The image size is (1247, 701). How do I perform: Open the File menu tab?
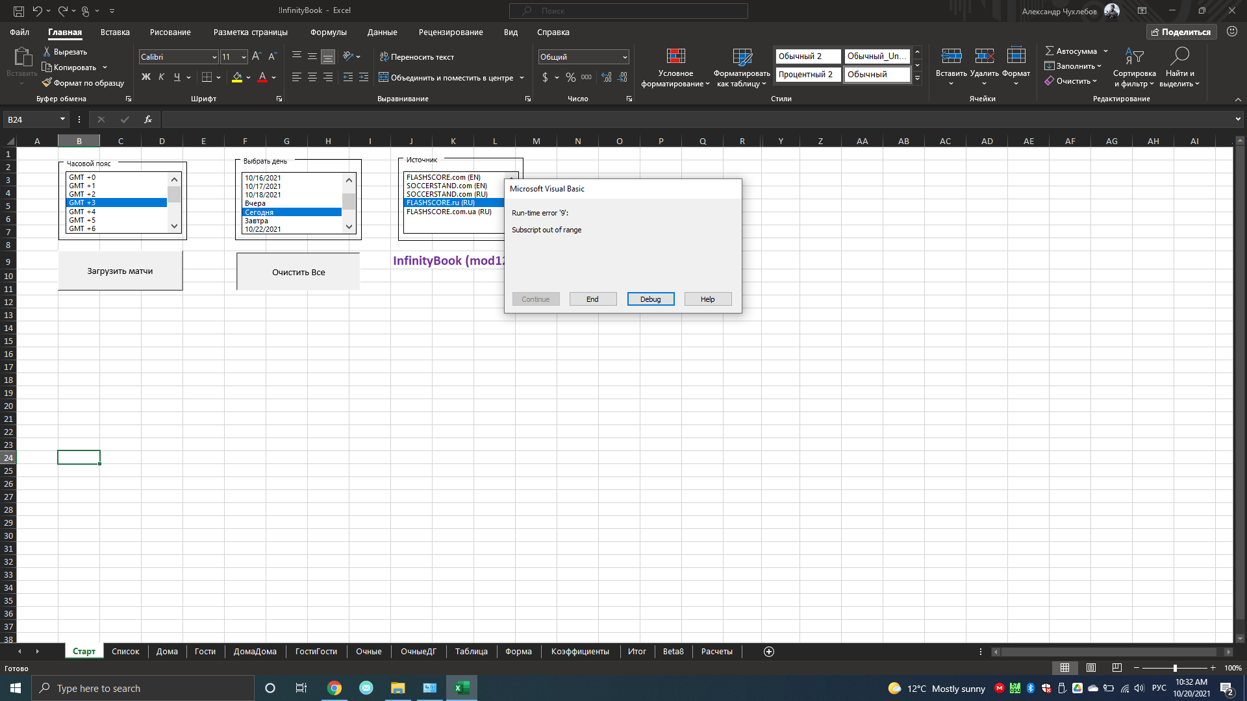[19, 32]
